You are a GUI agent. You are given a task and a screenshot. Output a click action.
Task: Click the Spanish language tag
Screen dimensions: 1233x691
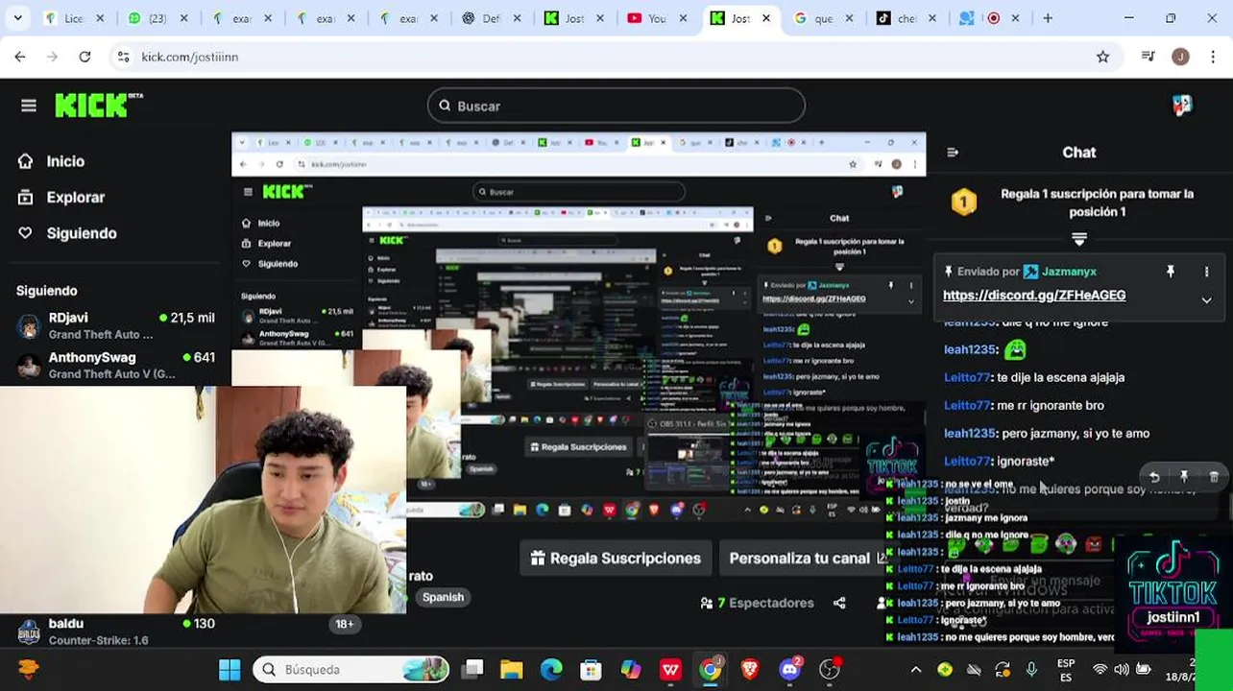pos(443,597)
